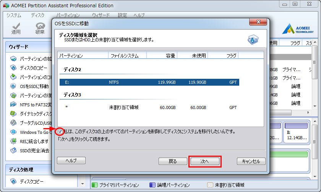Screen dimensions: 321x192
Task: Click the I: 12.14GB partition block
Action: pyautogui.click(x=296, y=132)
